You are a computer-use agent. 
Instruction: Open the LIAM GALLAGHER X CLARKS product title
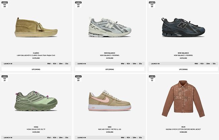36,55
